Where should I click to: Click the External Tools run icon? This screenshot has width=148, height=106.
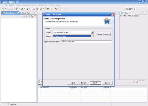tap(27, 9)
